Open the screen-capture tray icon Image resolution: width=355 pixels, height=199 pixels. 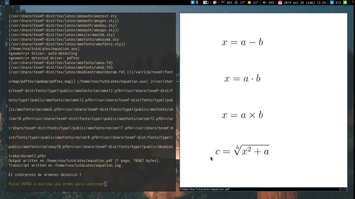(192, 2)
